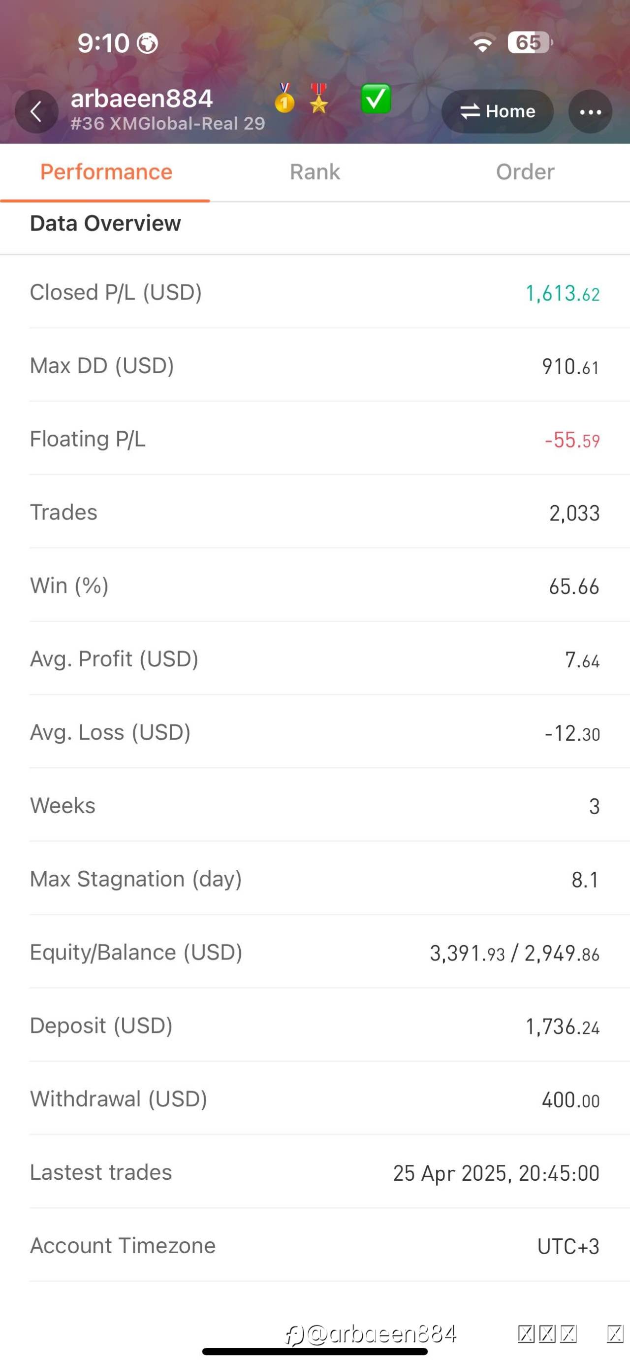Open the Performance tab
The image size is (630, 1367).
[x=106, y=172]
